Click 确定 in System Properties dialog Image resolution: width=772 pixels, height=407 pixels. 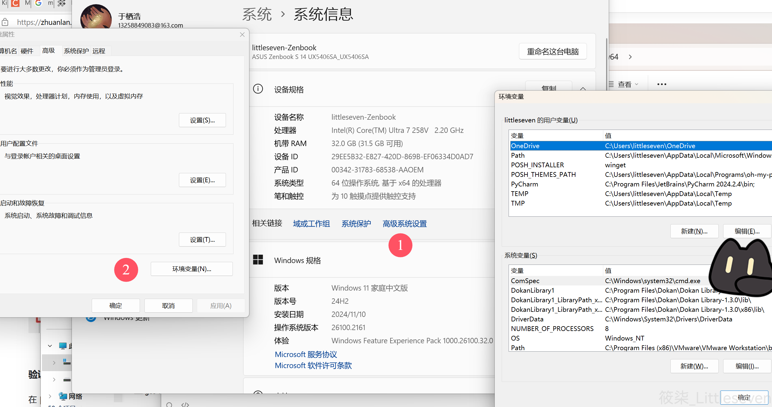[116, 306]
